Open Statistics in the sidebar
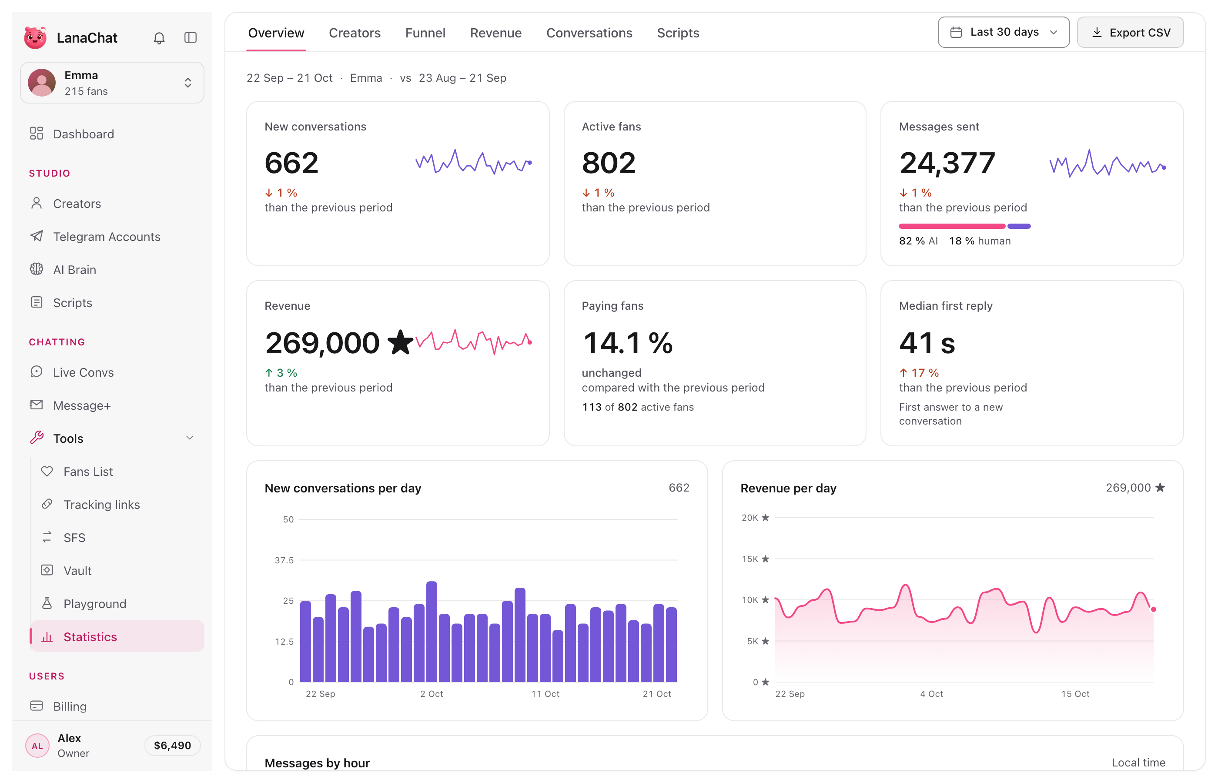The image size is (1218, 783). point(117,636)
